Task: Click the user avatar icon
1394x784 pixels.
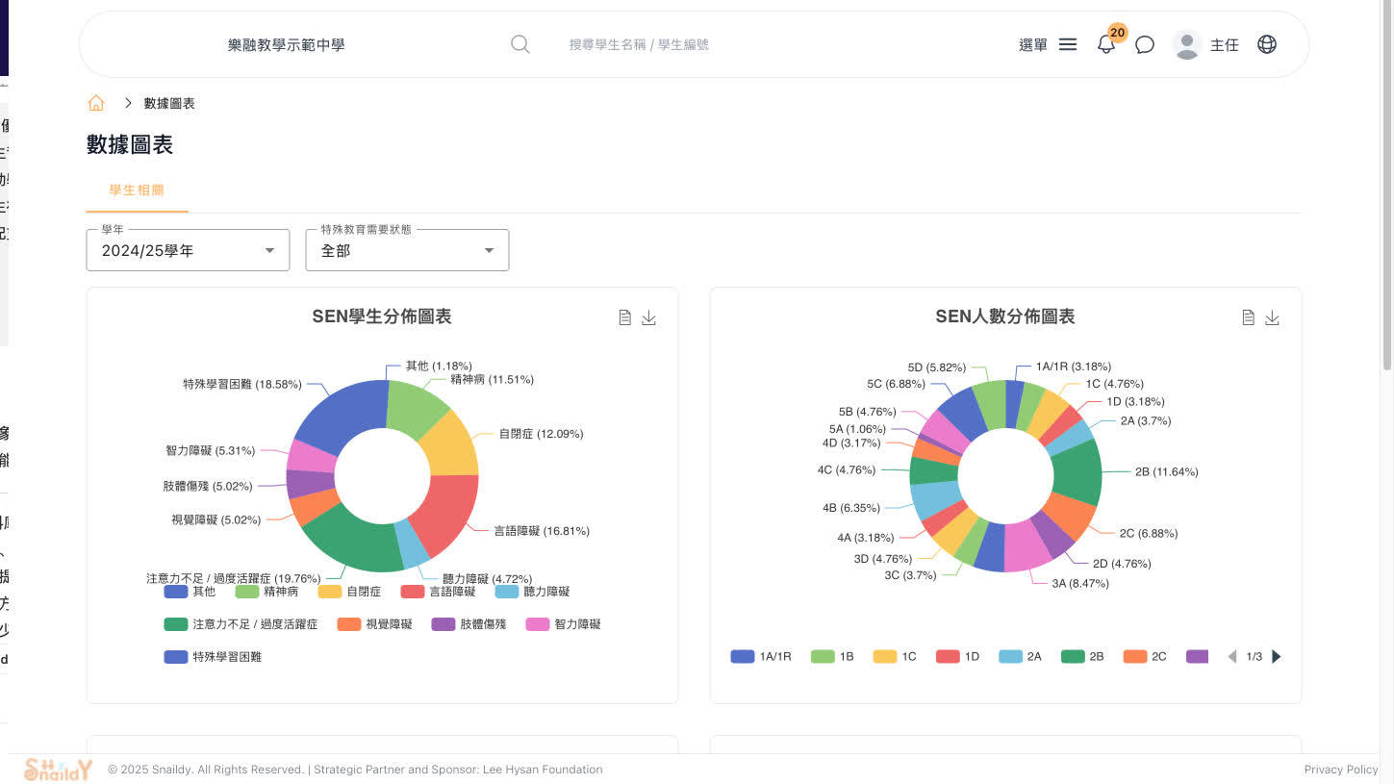Action: click(1187, 44)
